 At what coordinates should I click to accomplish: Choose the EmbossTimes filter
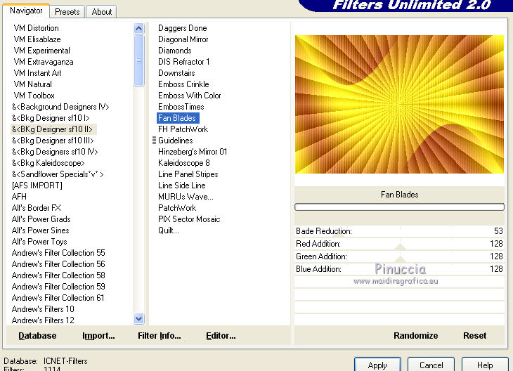click(x=181, y=107)
